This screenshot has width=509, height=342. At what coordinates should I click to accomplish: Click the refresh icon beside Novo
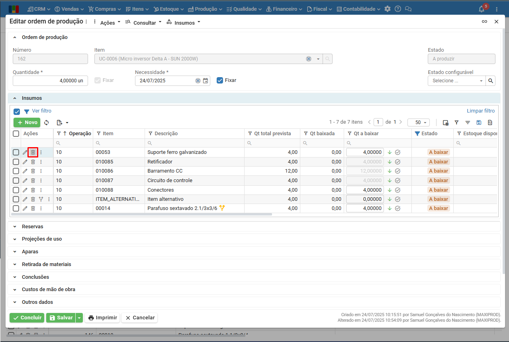47,122
